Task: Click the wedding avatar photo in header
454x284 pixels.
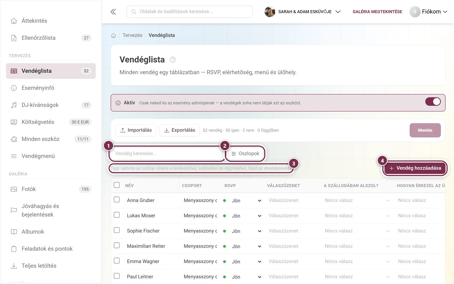Action: pyautogui.click(x=270, y=12)
